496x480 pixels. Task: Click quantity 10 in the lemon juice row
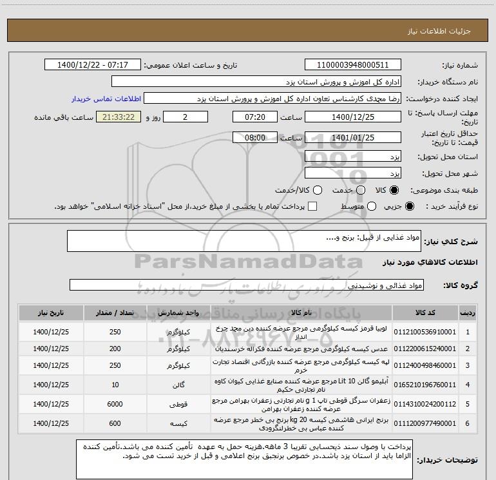[x=115, y=385]
